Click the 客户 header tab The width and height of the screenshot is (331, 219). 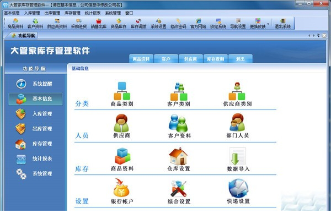tap(166, 59)
